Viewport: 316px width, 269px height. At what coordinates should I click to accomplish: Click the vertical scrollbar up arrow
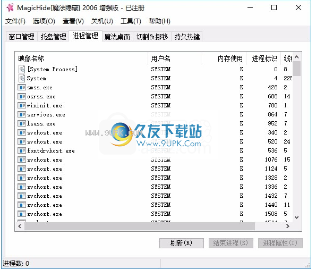click(x=296, y=57)
